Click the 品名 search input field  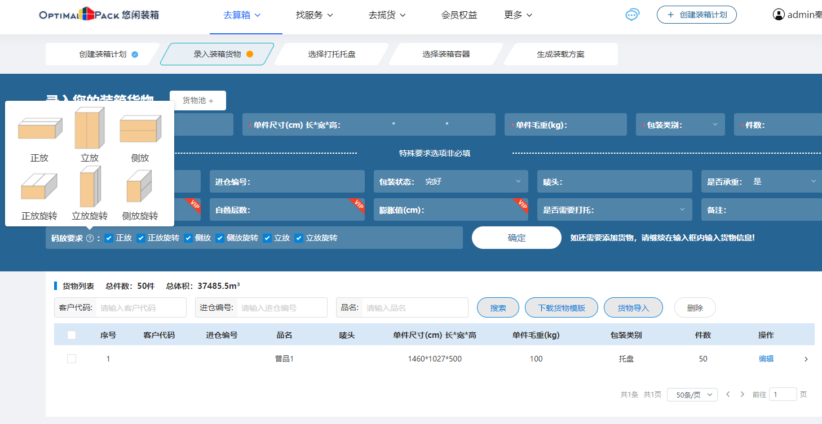[x=414, y=308]
